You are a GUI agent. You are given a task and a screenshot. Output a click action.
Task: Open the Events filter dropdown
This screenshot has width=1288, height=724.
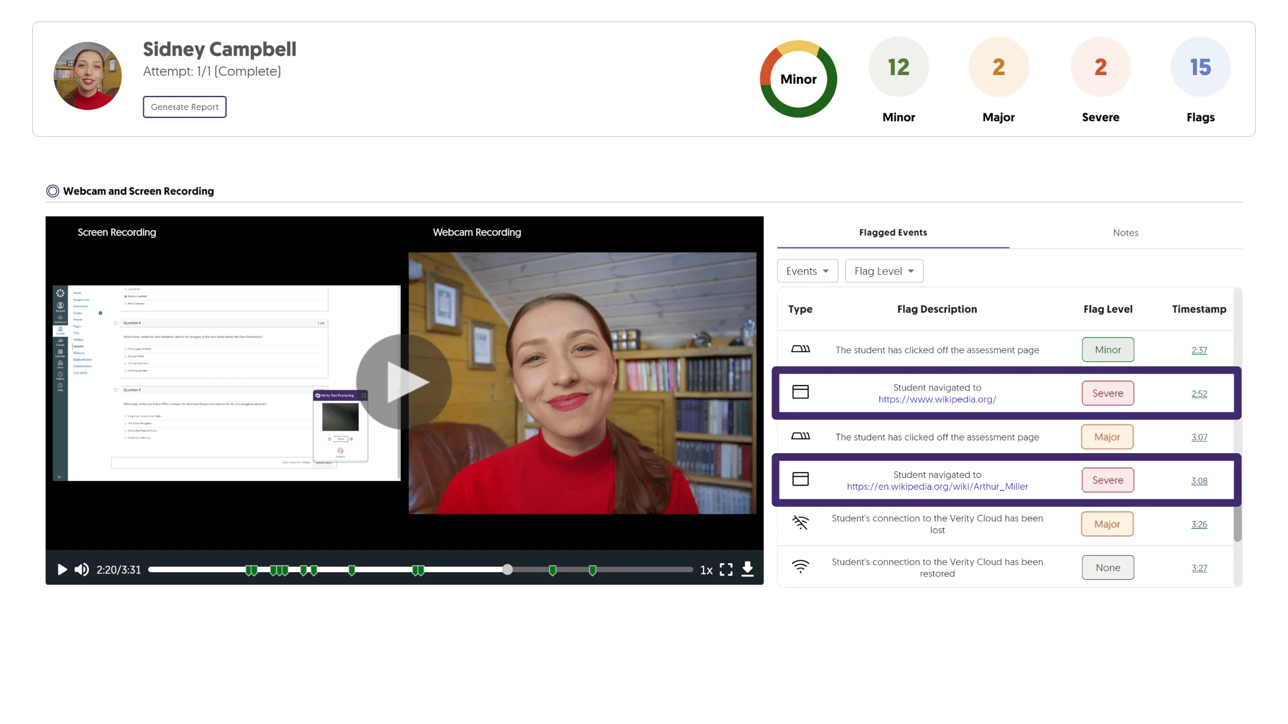click(x=807, y=271)
